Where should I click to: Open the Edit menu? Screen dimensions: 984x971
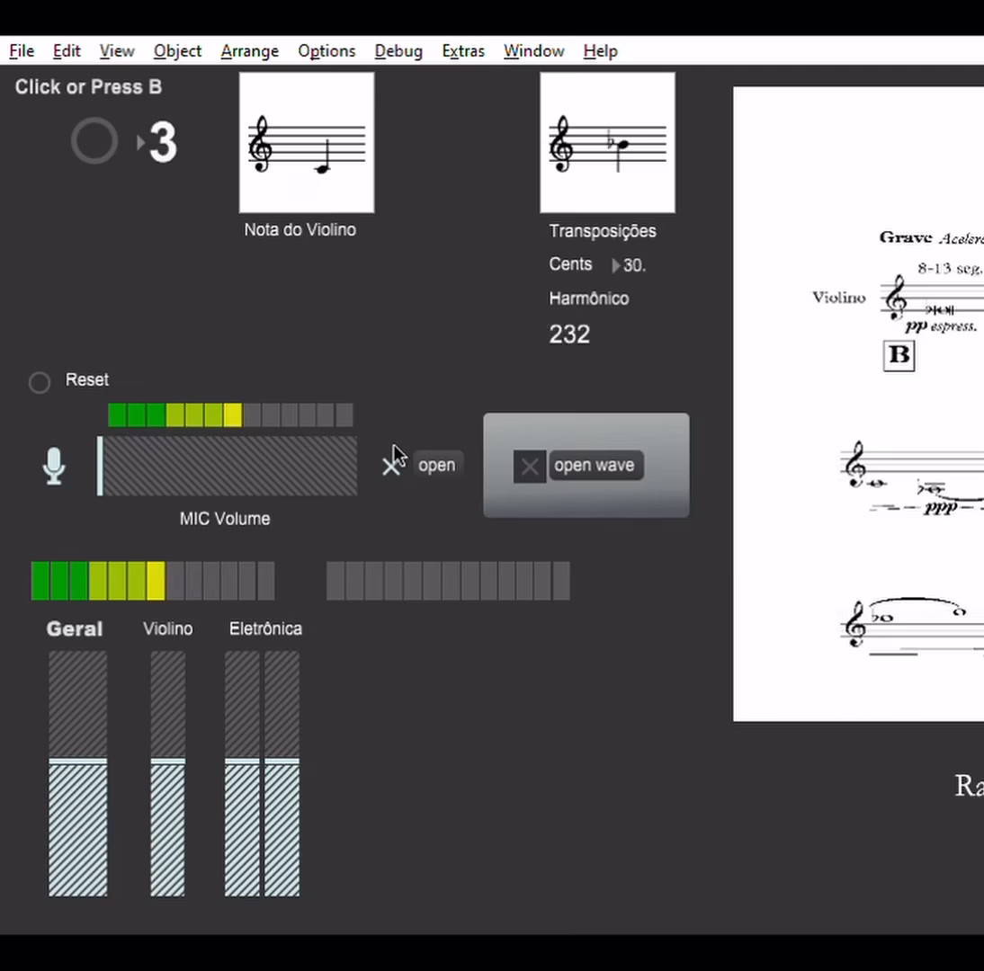click(x=67, y=51)
